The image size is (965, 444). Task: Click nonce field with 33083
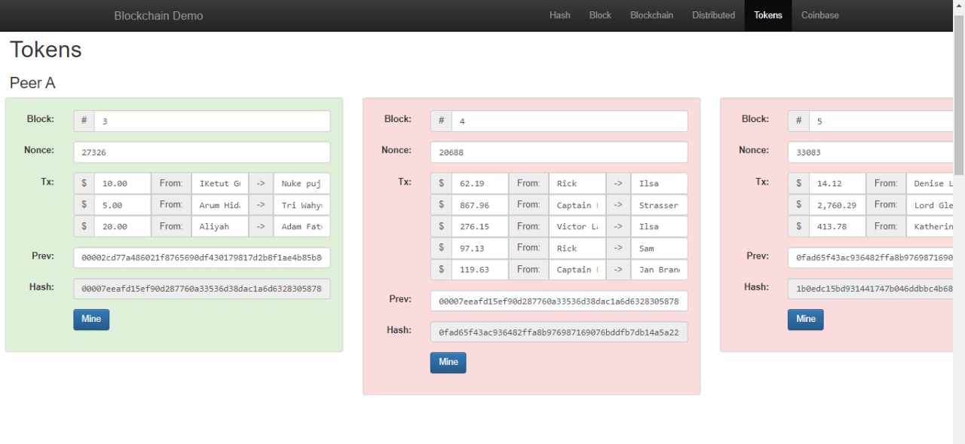(x=870, y=152)
